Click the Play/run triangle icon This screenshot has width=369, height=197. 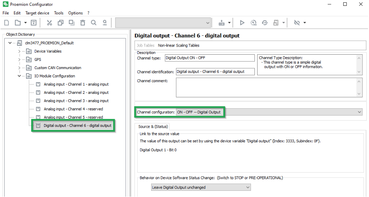click(x=242, y=23)
